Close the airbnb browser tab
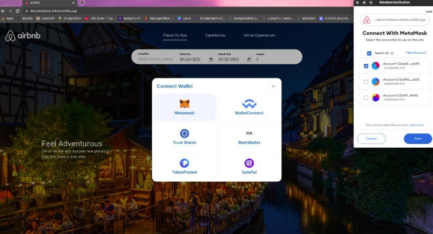Image resolution: width=433 pixels, height=234 pixels. [x=73, y=3]
